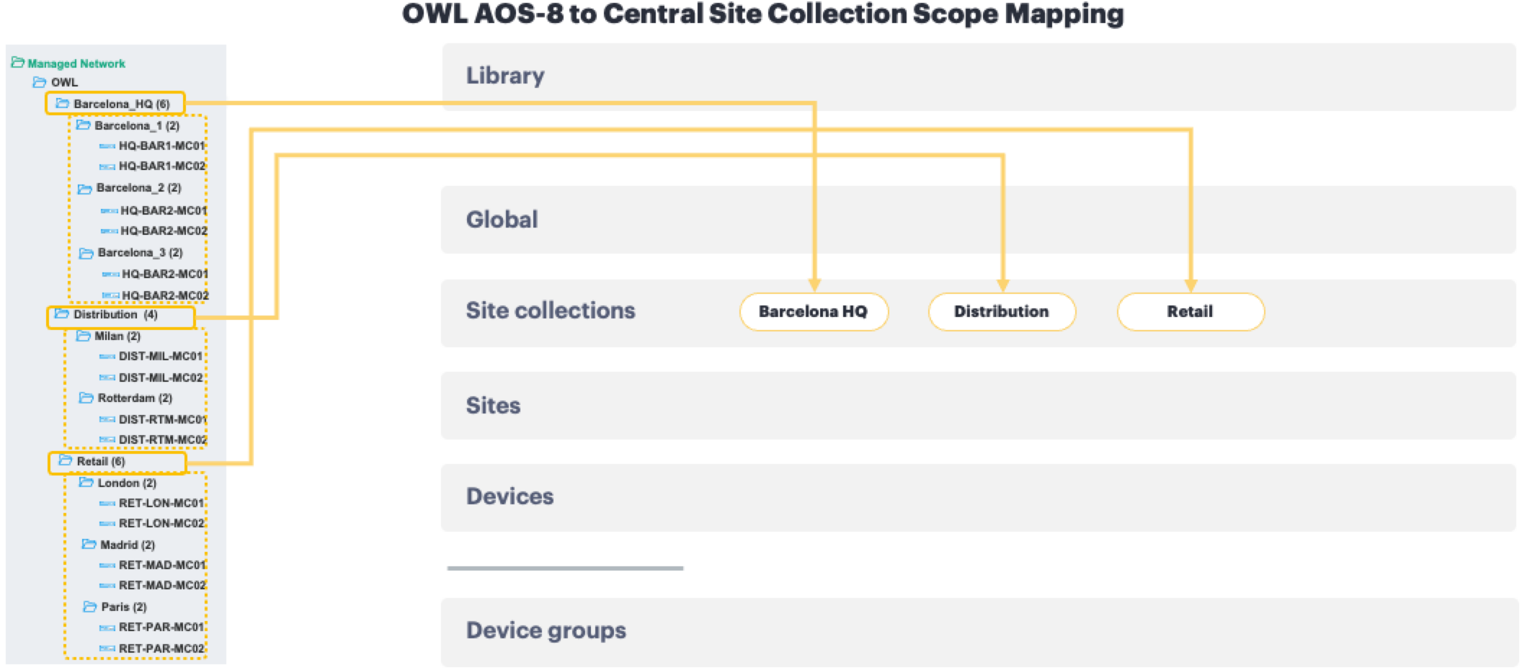Click the device icon beside DIST-MIL-MC02

click(x=107, y=378)
